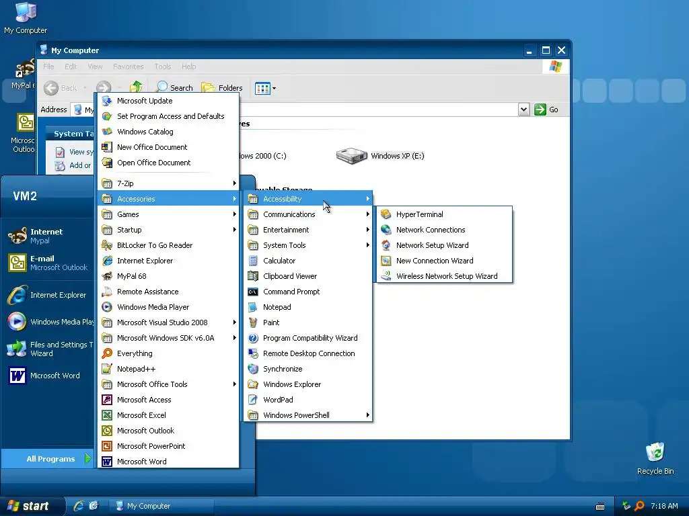Expand the 7-Zip submenu
The width and height of the screenshot is (689, 516).
(168, 183)
